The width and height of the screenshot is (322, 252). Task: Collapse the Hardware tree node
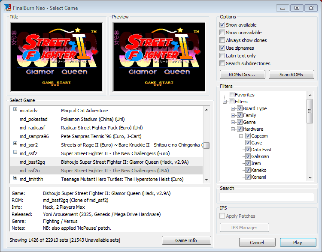pyautogui.click(x=233, y=129)
